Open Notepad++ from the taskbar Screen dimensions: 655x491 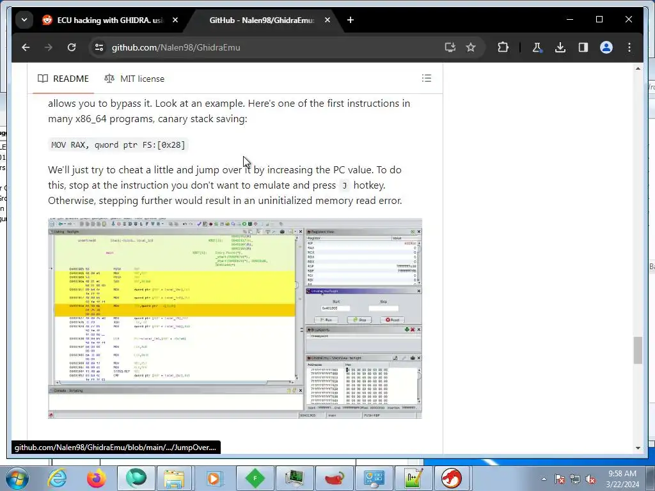(414, 478)
